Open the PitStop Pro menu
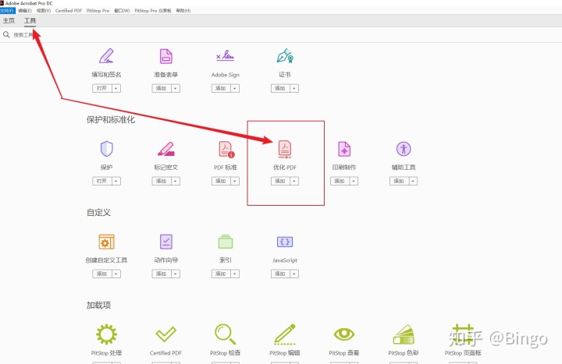 click(x=98, y=11)
